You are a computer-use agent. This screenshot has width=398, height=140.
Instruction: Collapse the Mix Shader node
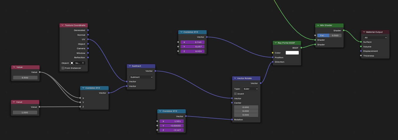[x=318, y=25]
